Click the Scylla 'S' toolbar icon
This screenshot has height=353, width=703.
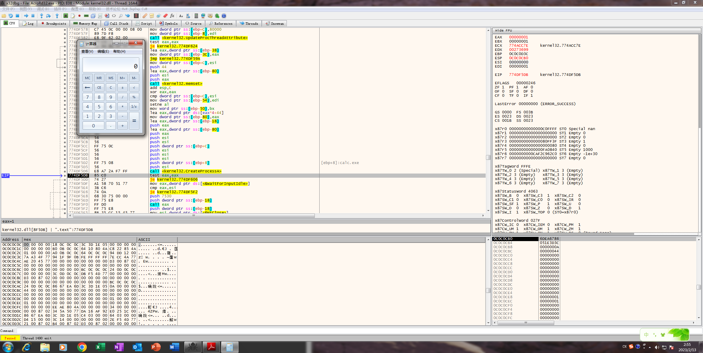click(136, 16)
